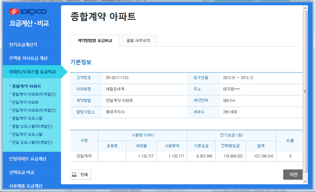Select 주택용 이사요금 계산 menu
This screenshot has height=192, width=315.
pos(32,58)
